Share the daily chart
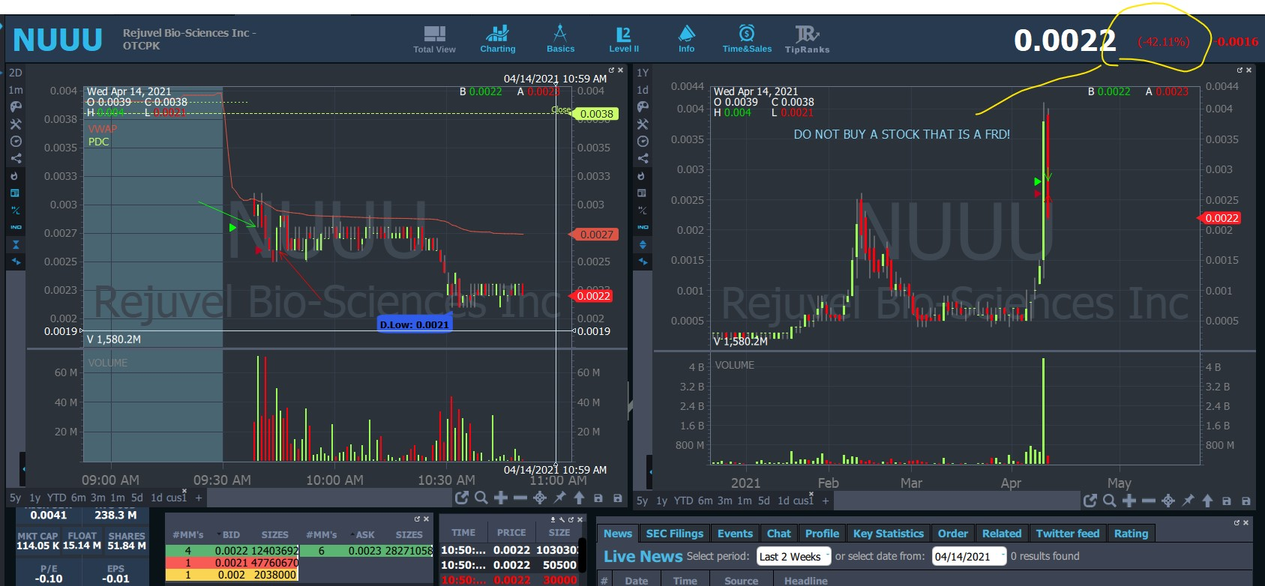 click(643, 158)
